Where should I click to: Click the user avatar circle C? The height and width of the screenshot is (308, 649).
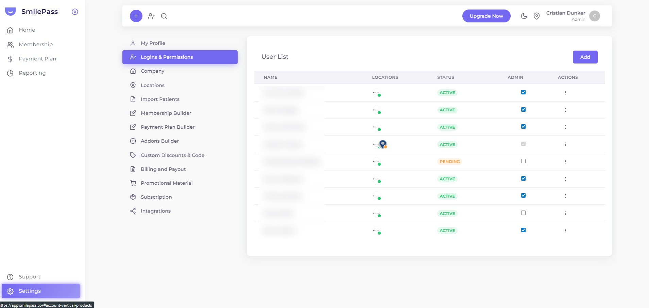click(x=595, y=16)
